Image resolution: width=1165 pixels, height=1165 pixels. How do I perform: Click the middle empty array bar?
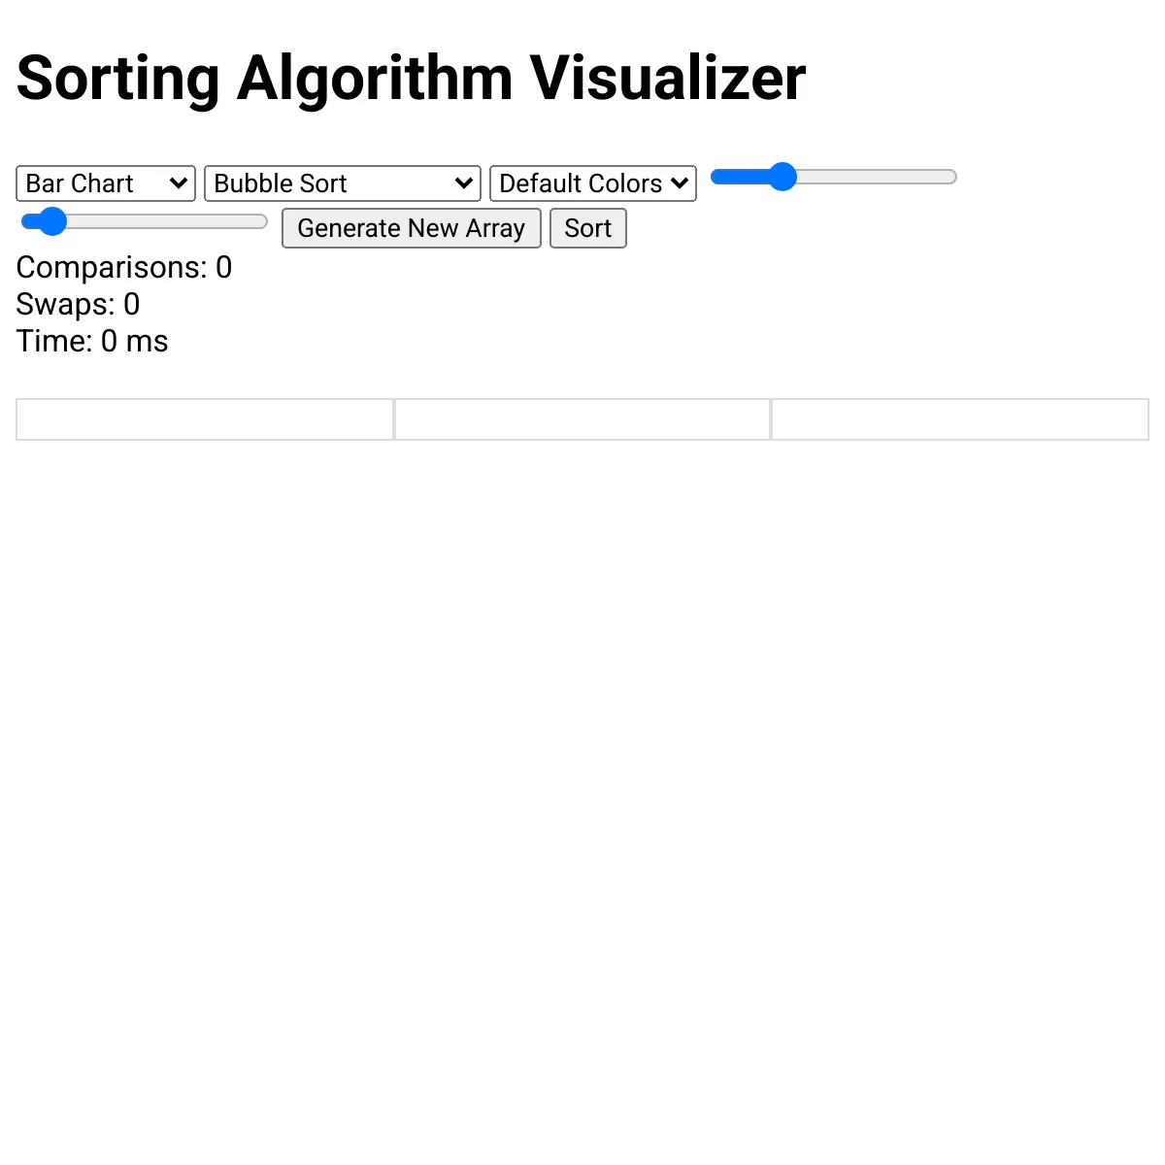582,419
